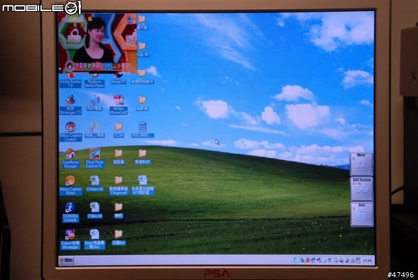The image size is (418, 280).
Task: Select the folder right of 15ibm.xls
Action: coord(118,210)
